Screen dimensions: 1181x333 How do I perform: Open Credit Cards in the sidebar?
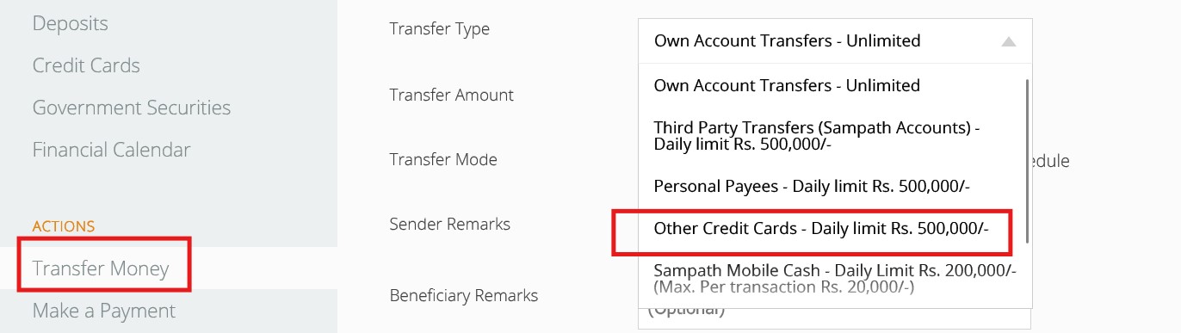[x=86, y=65]
